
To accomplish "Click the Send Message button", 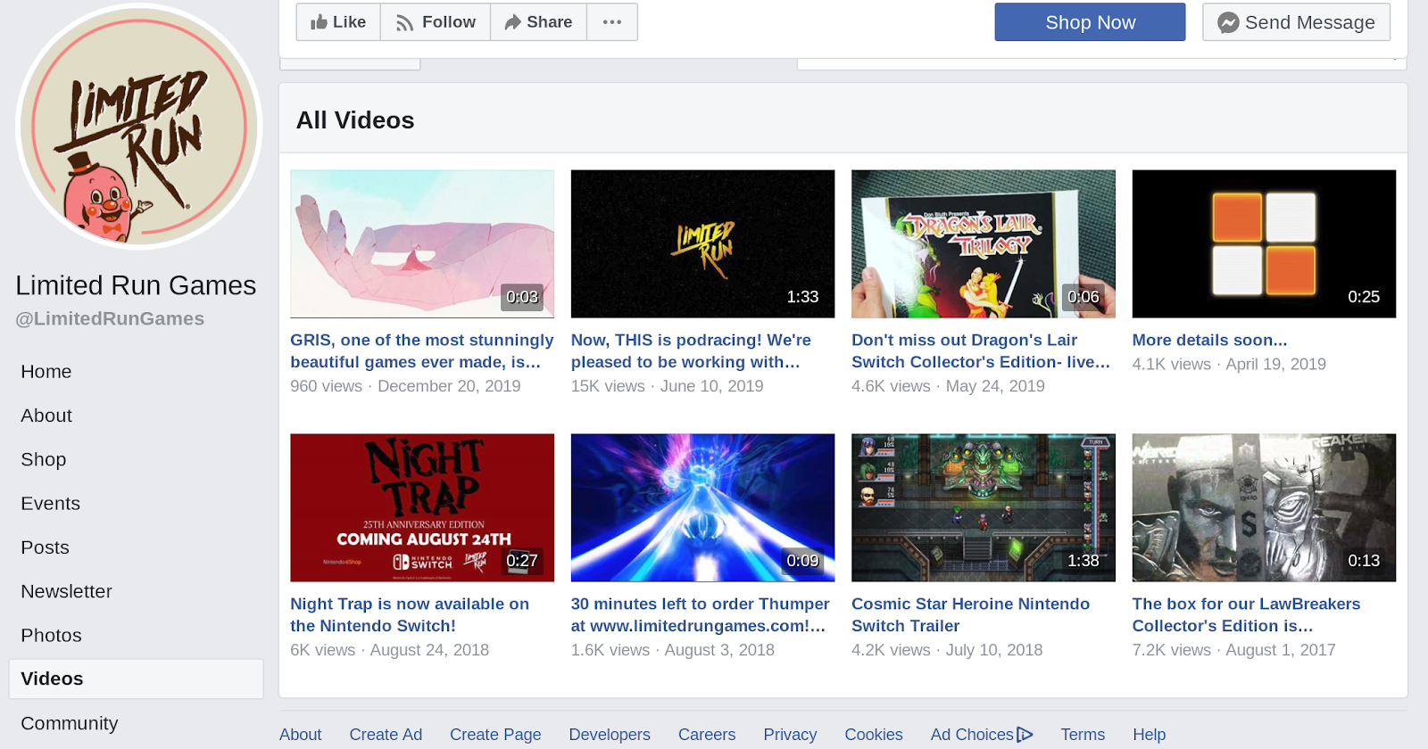I will 1296,22.
